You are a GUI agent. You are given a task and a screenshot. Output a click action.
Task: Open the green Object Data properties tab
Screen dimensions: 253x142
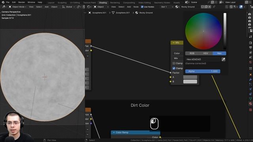click(x=251, y=99)
